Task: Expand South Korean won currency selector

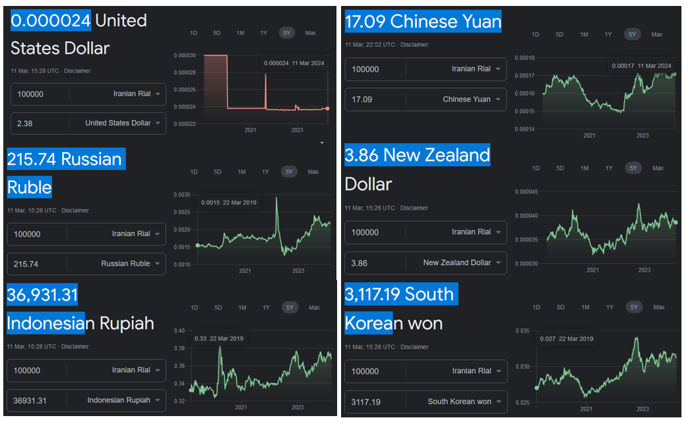Action: (x=464, y=402)
